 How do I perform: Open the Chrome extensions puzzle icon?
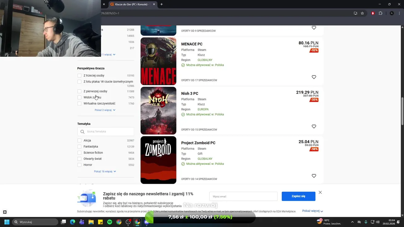[x=380, y=13]
